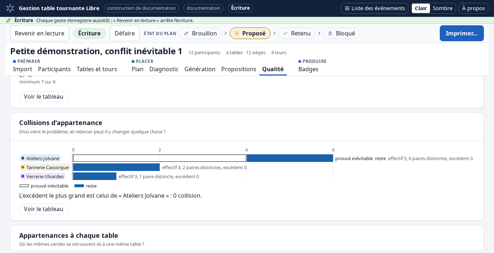
Task: Switch to the Plan tab
Action: (137, 69)
